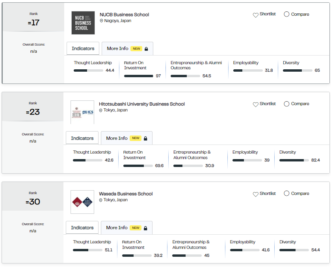The height and width of the screenshot is (267, 331).
Task: Click Hitotsubashi Employability score 39
Action: 267,160
